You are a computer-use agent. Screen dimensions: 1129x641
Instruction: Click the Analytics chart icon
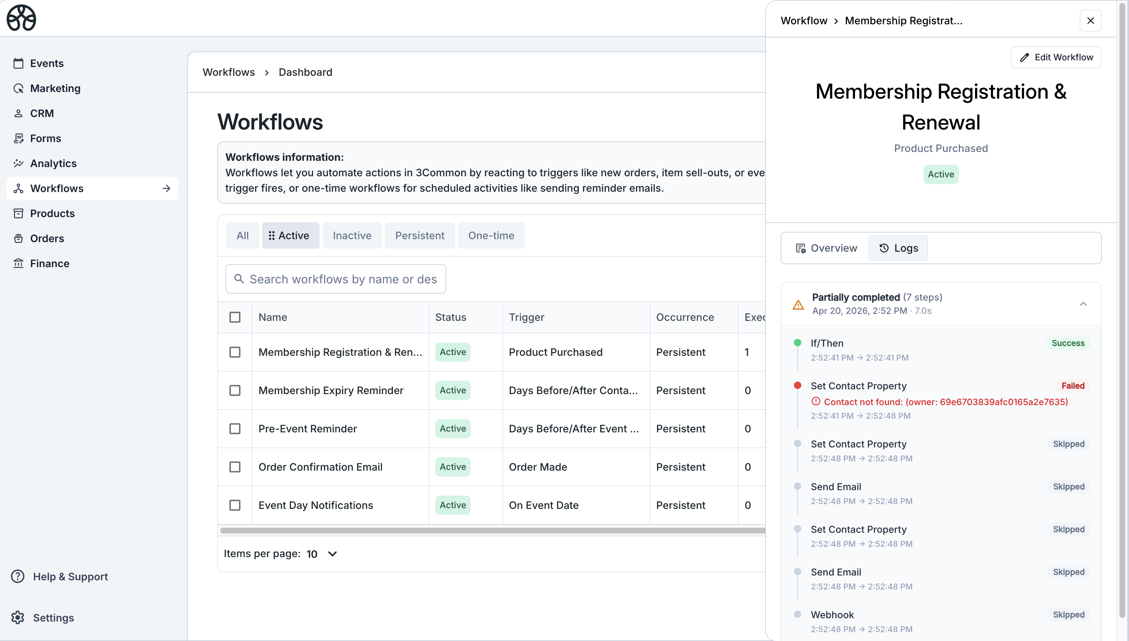click(18, 163)
